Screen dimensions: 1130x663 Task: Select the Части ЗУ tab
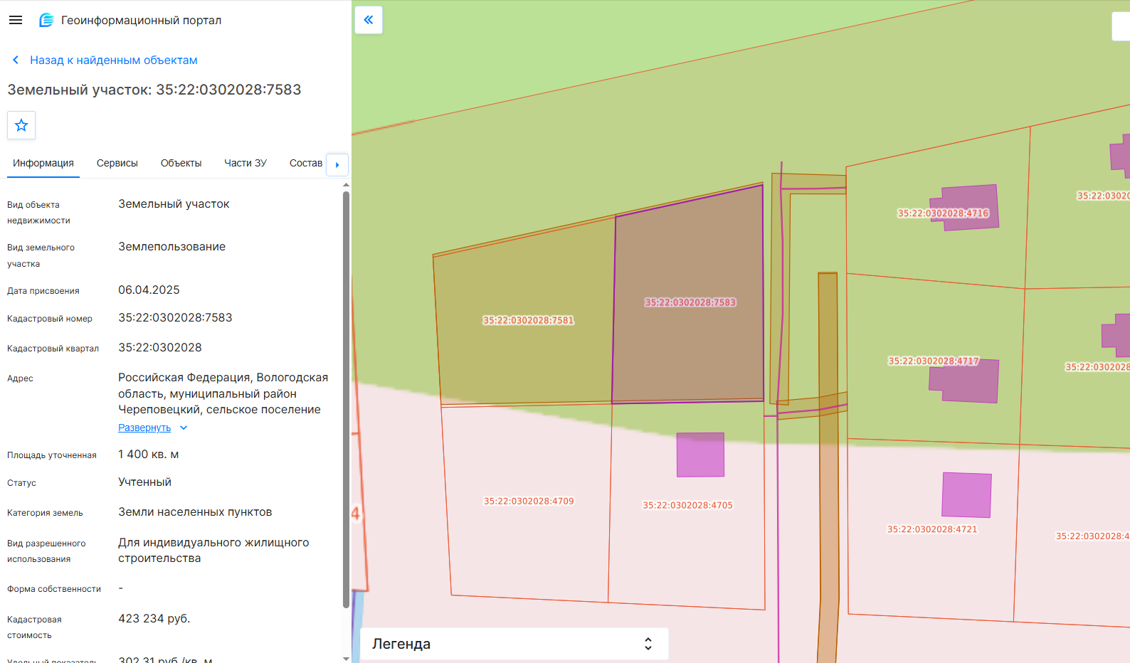245,163
